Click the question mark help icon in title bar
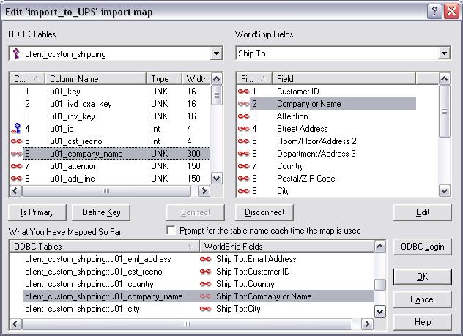This screenshot has width=463, height=336. [434, 12]
